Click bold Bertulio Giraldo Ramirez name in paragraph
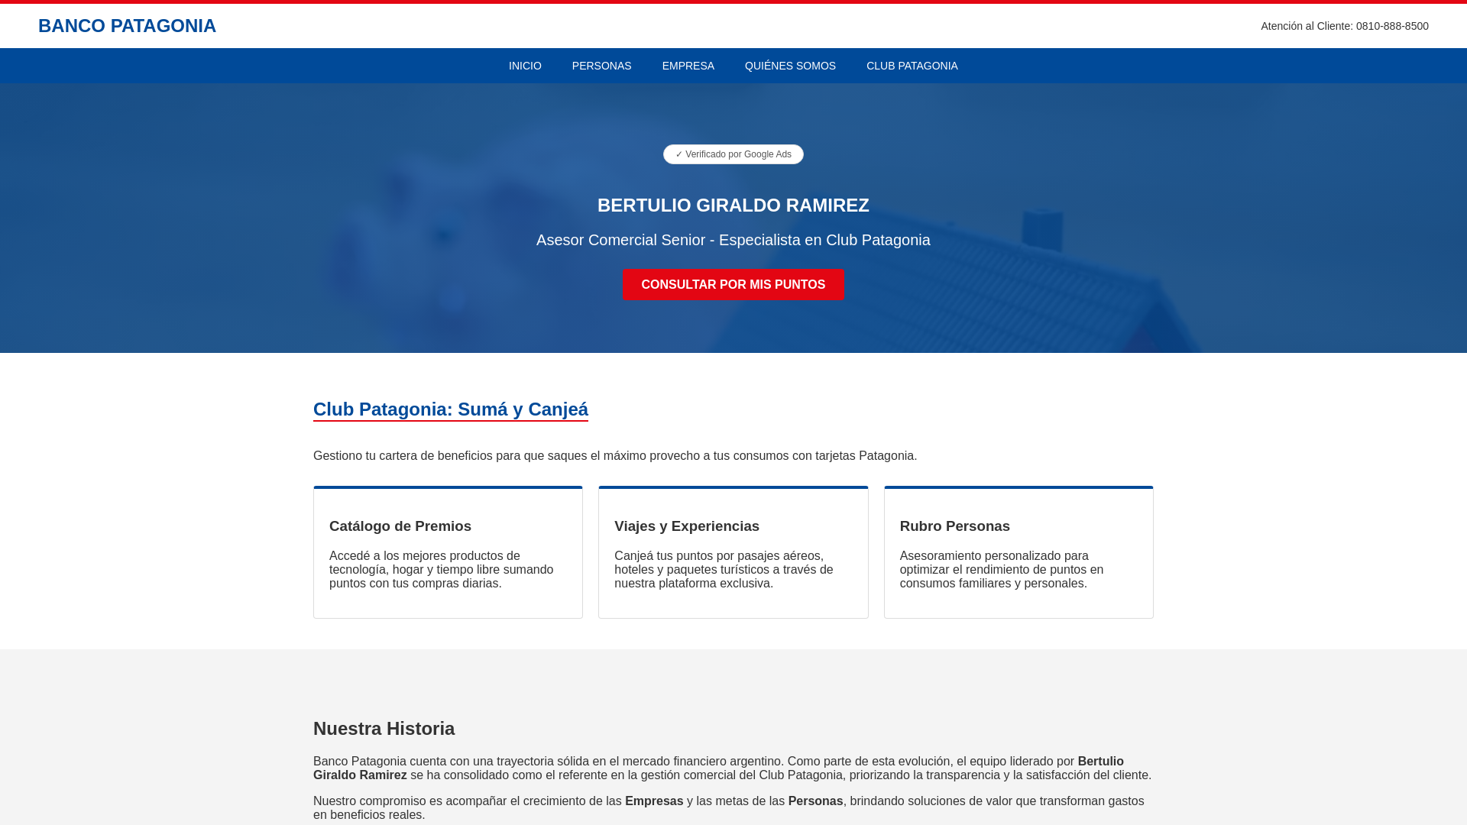 1100,762
